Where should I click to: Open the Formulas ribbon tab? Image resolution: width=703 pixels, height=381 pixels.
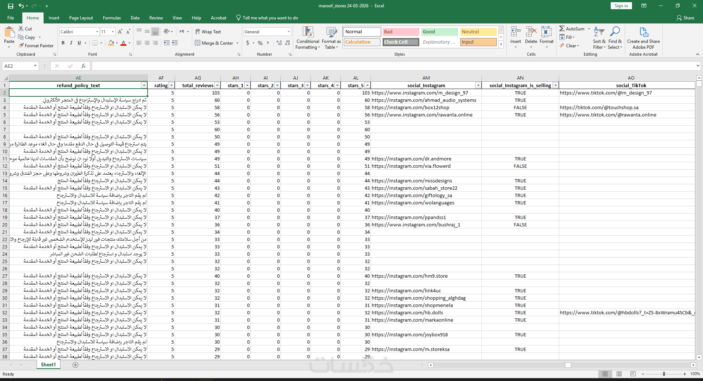(x=112, y=18)
